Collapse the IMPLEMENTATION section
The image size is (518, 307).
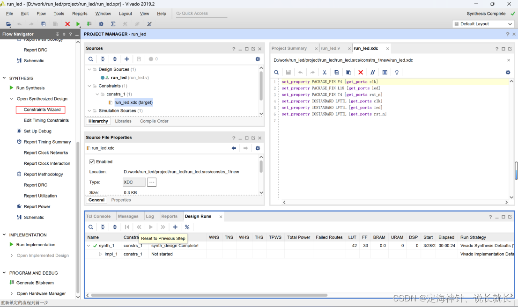point(4,235)
